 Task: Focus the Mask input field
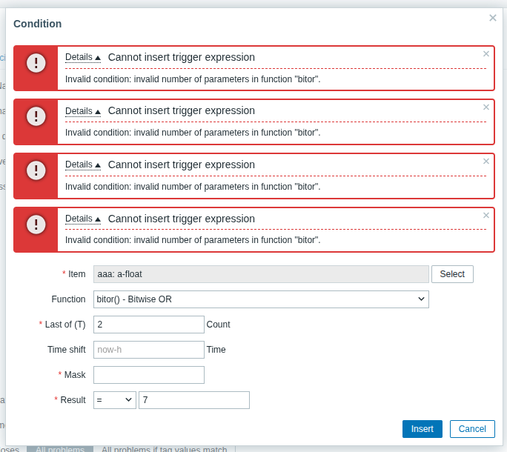coord(149,375)
